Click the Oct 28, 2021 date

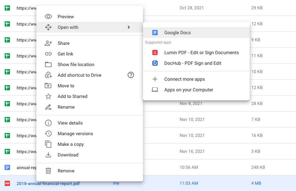point(192,8)
